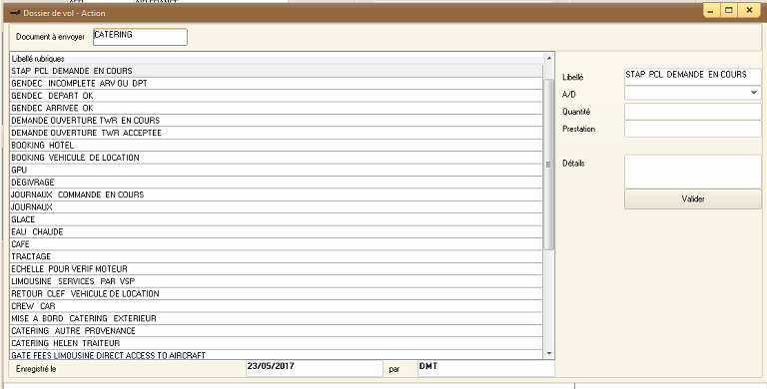Click the list's vertical scrollbar thumb

(x=549, y=165)
